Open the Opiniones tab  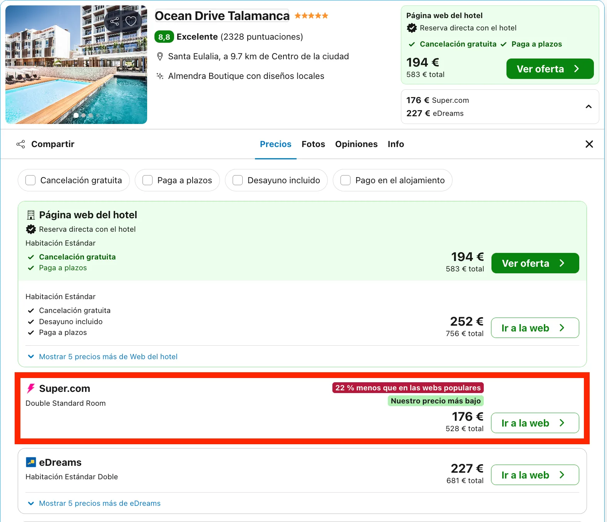356,144
